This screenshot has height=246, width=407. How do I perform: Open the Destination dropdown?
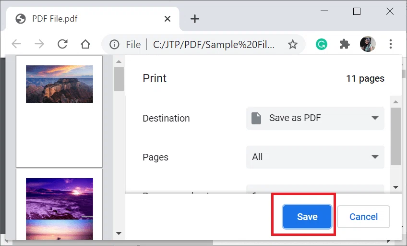(315, 118)
